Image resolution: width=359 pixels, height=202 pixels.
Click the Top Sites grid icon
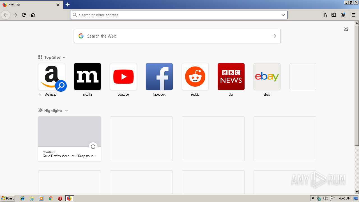[x=40, y=57]
